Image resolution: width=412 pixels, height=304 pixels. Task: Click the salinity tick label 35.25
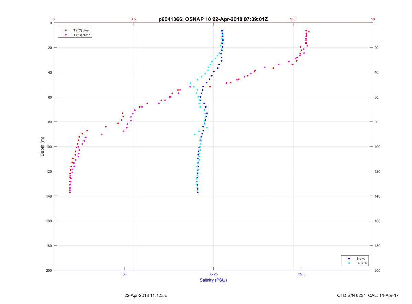(213, 274)
